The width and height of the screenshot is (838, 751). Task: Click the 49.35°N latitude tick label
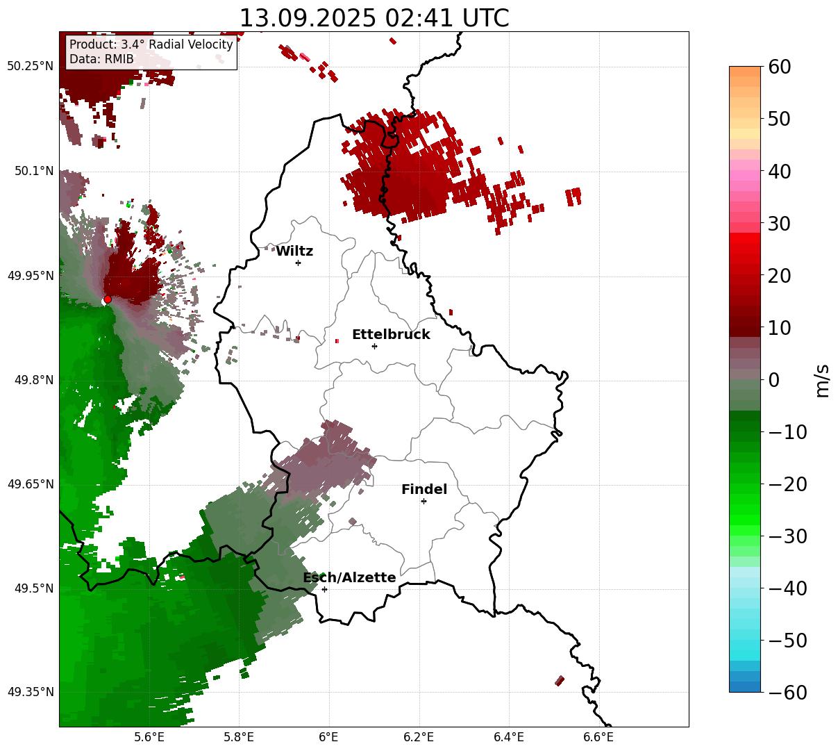pos(31,692)
